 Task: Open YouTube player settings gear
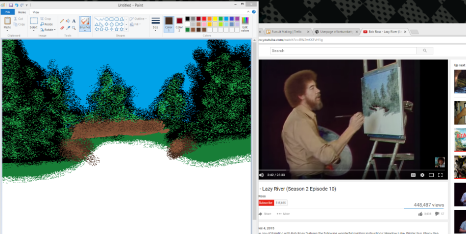[x=422, y=175]
